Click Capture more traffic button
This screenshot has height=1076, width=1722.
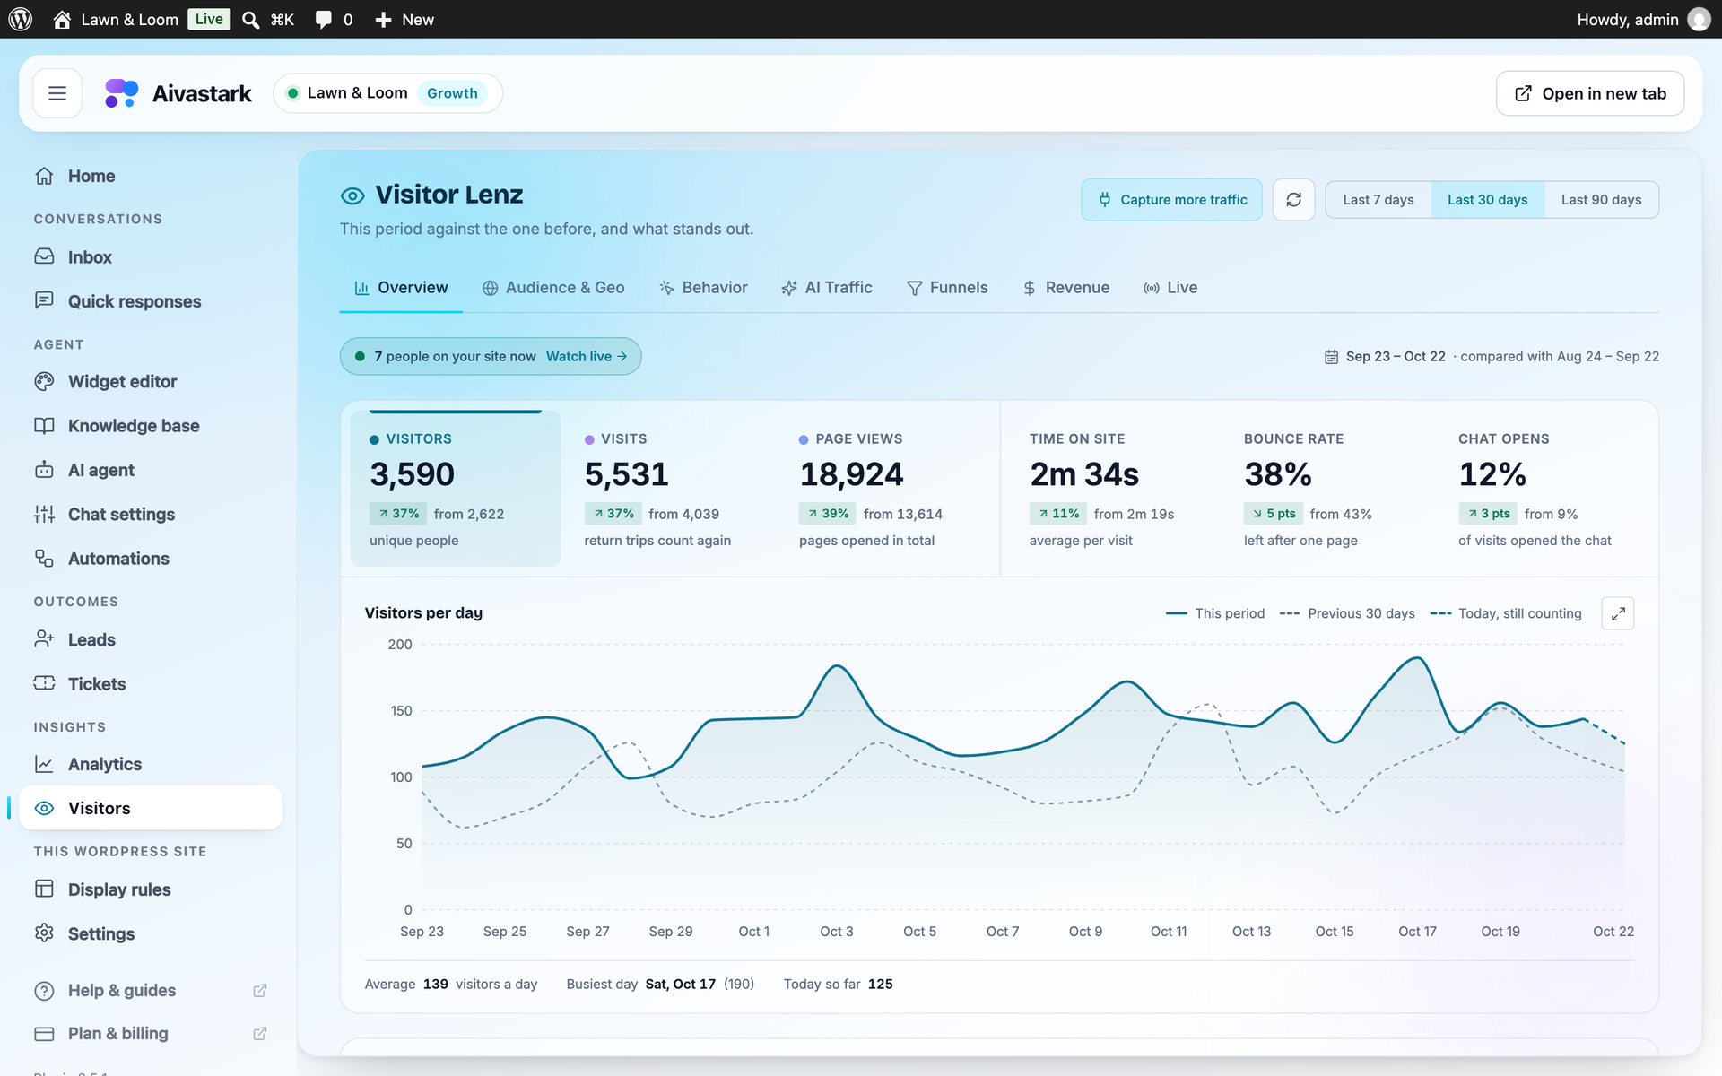pyautogui.click(x=1171, y=200)
